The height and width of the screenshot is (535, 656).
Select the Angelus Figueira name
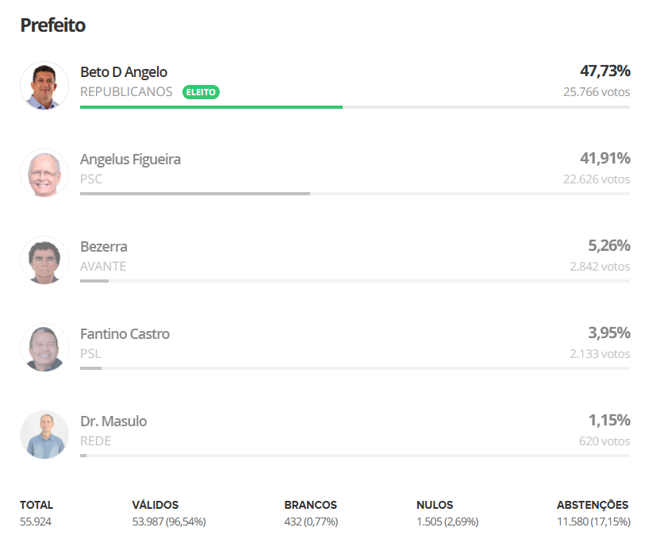click(130, 160)
